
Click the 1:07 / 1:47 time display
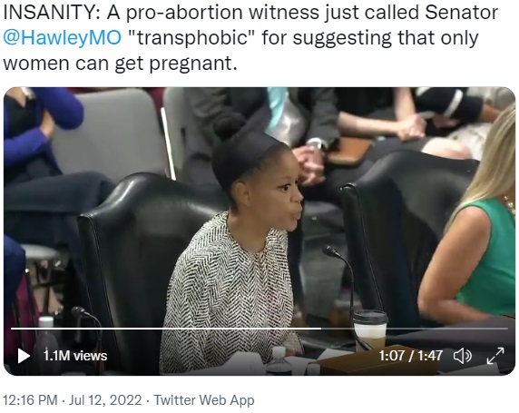click(x=410, y=356)
